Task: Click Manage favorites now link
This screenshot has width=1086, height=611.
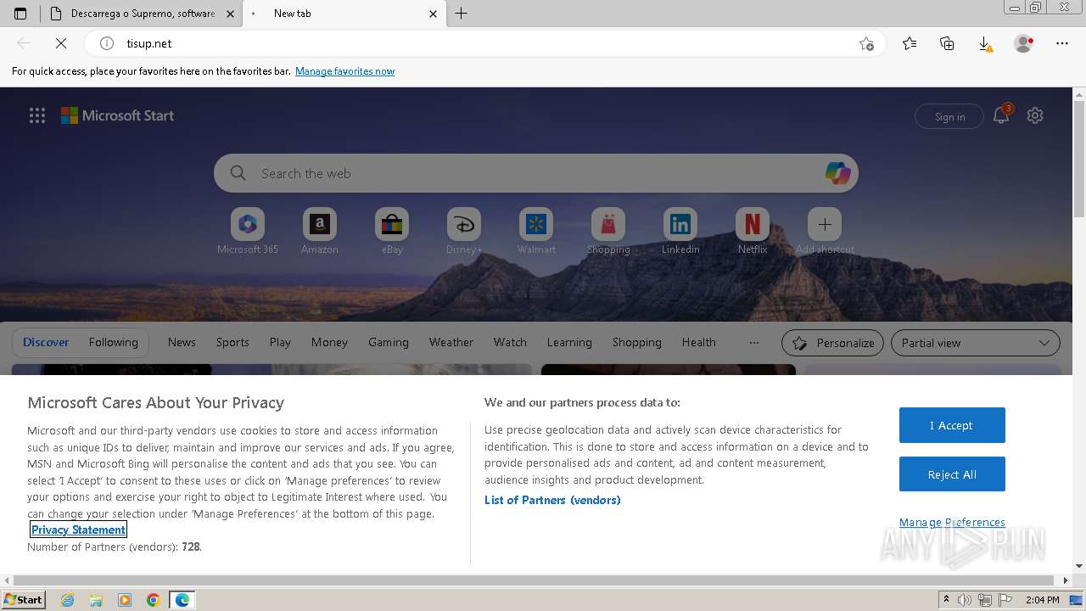Action: 344,71
